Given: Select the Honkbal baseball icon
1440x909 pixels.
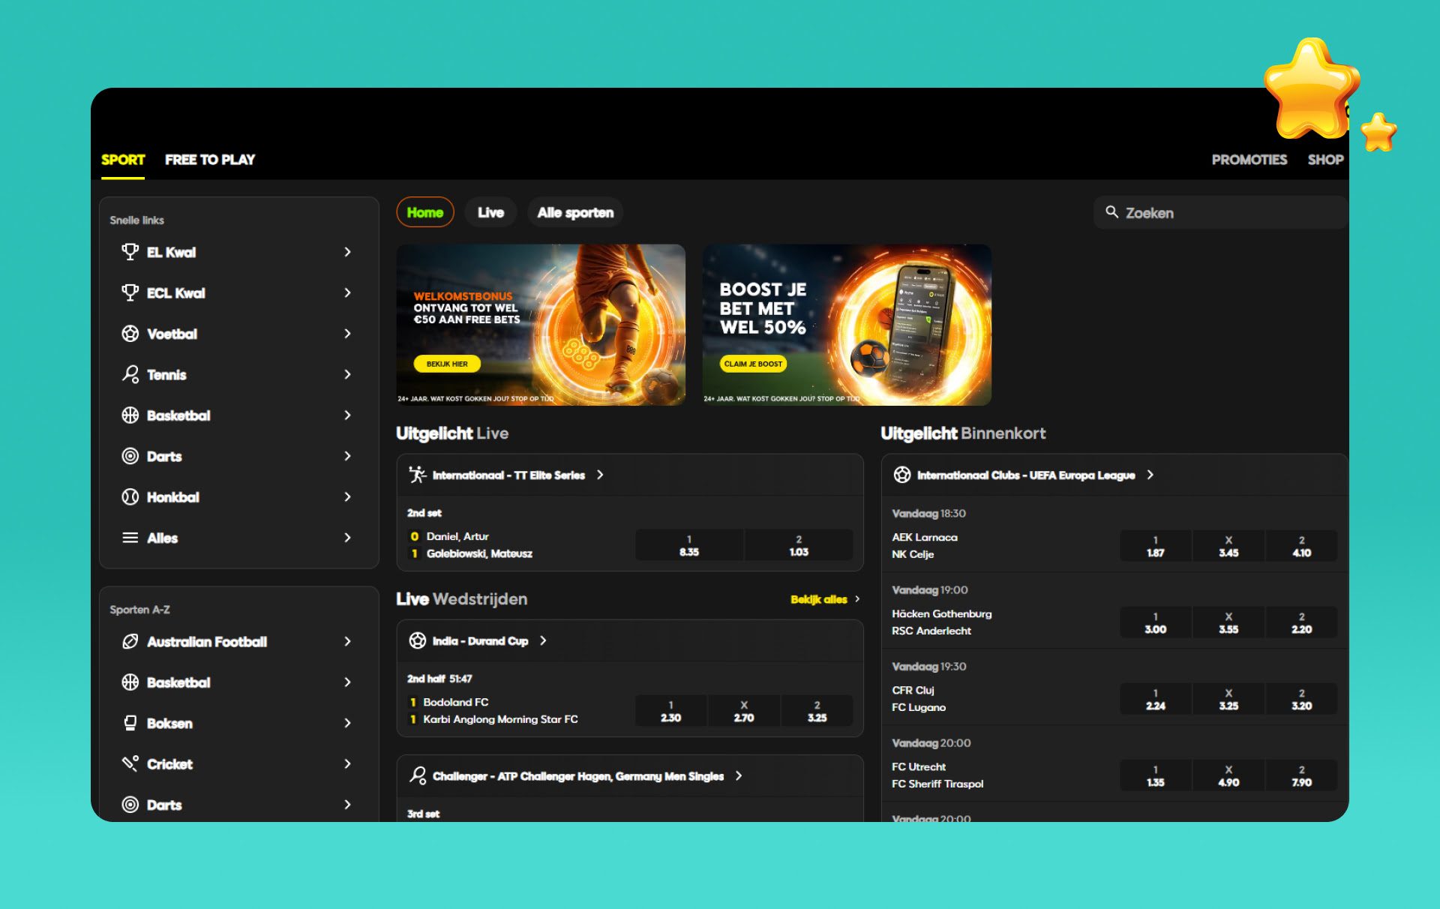Looking at the screenshot, I should [x=130, y=497].
